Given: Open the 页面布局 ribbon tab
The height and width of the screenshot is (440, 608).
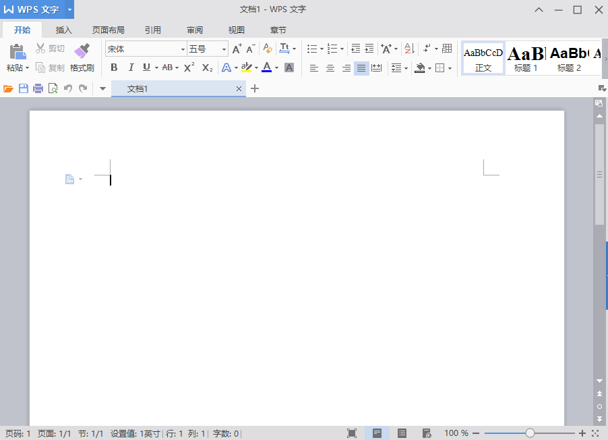Looking at the screenshot, I should pyautogui.click(x=108, y=30).
